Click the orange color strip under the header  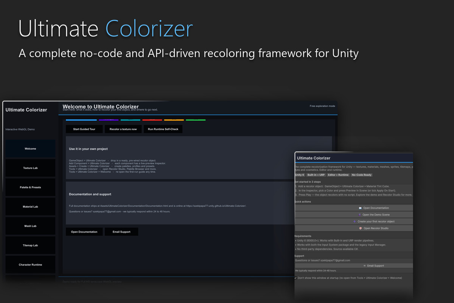click(x=174, y=120)
